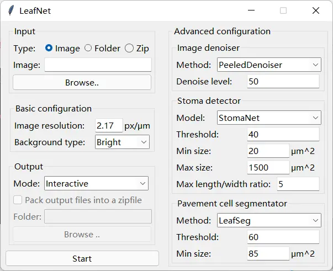Select the Image input type radio button
Image resolution: width=333 pixels, height=271 pixels.
[x=49, y=48]
